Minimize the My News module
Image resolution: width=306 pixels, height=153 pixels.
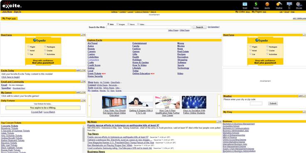pos(217,122)
